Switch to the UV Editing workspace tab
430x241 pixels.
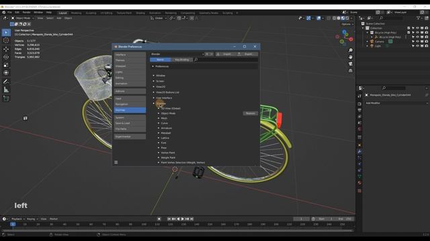click(x=106, y=13)
